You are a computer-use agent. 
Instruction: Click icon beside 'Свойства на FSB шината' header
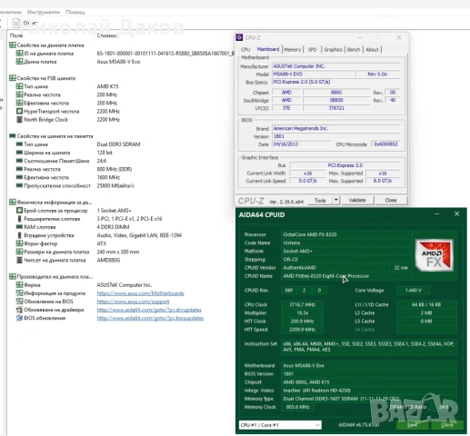click(13, 78)
